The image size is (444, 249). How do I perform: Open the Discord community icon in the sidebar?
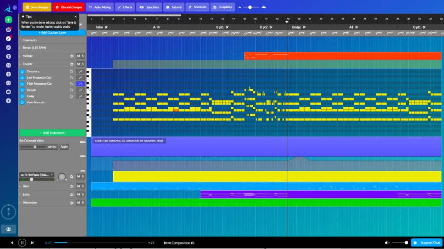(x=8, y=92)
